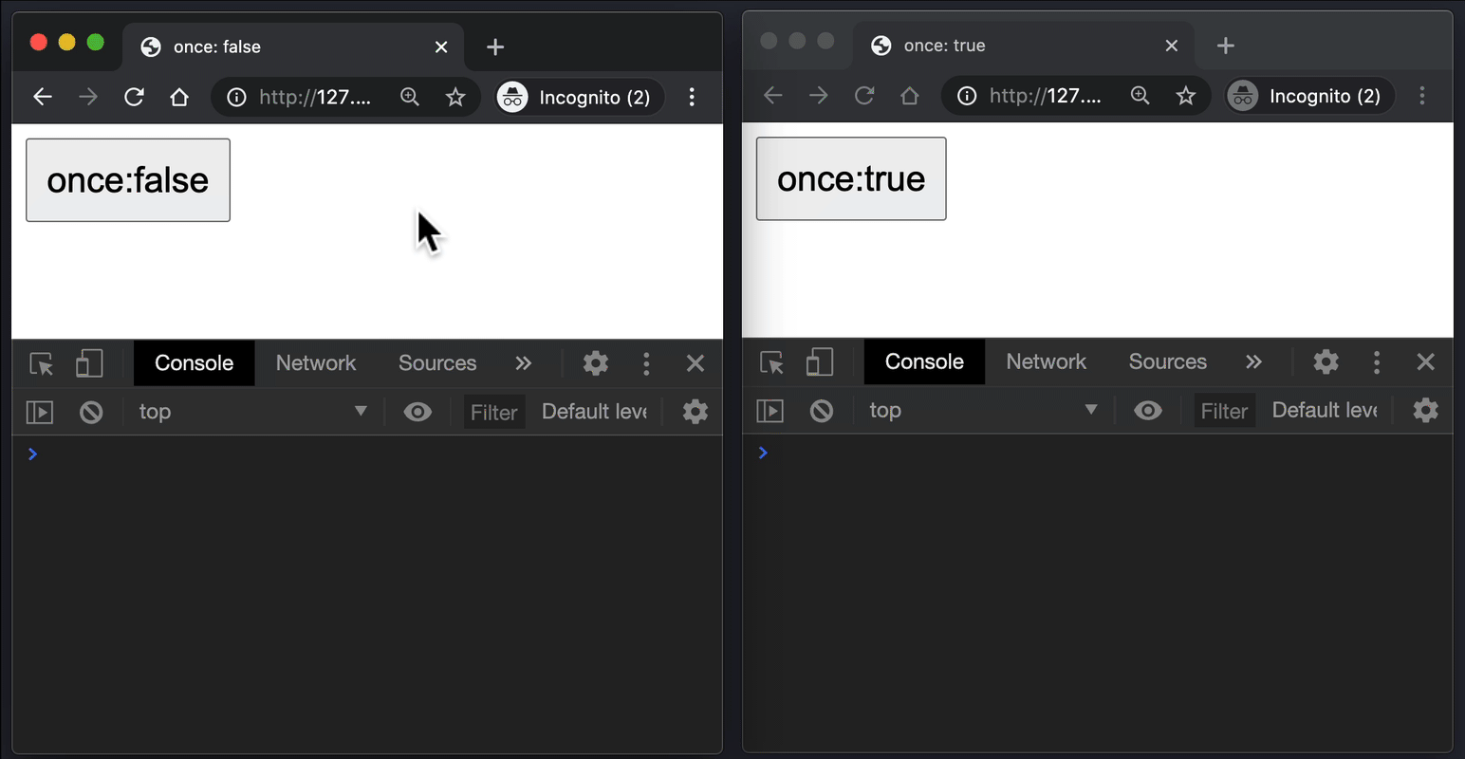
Task: Click home icon in the left browser
Action: click(x=179, y=97)
